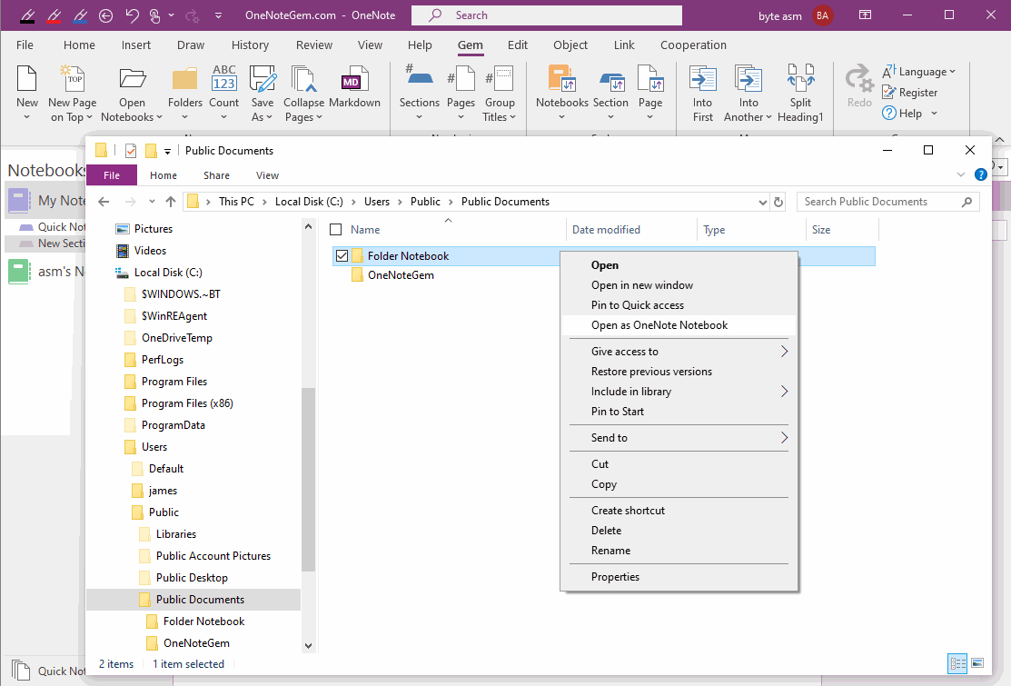
Task: Click the Folders icon in ribbon
Action: 185,79
